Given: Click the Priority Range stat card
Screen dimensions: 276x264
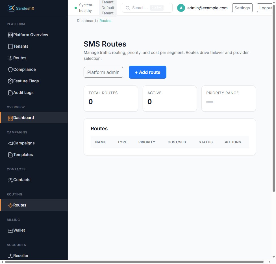Looking at the screenshot, I should pyautogui.click(x=229, y=99).
